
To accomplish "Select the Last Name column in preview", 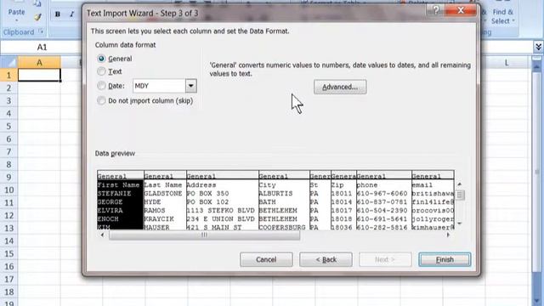I will coord(162,185).
